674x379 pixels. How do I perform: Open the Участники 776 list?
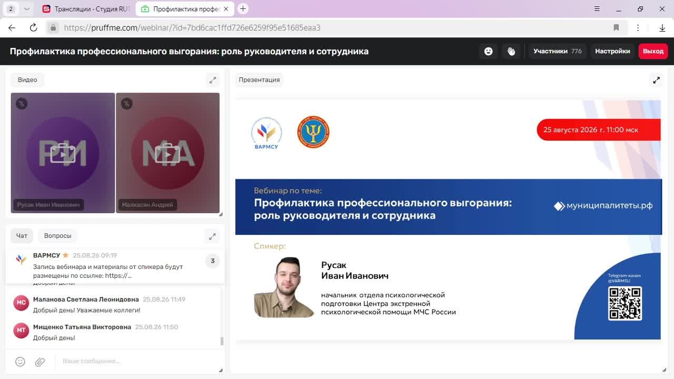557,51
